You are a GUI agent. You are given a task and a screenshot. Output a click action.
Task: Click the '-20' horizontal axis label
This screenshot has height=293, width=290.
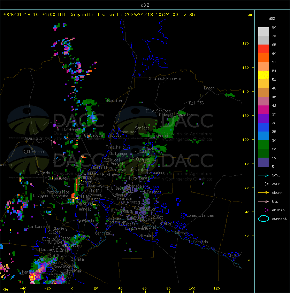coord(47,288)
